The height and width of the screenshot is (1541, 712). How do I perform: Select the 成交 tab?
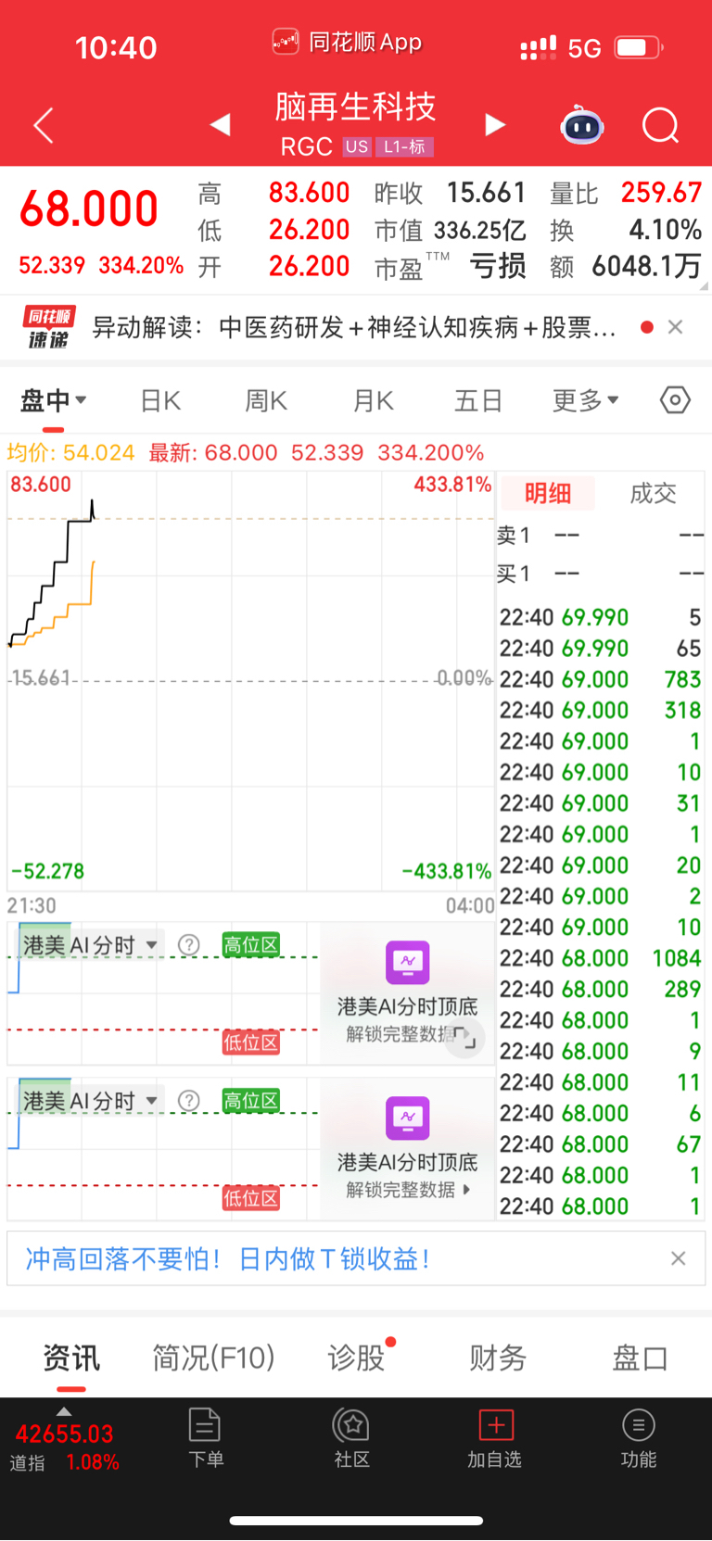coord(654,493)
